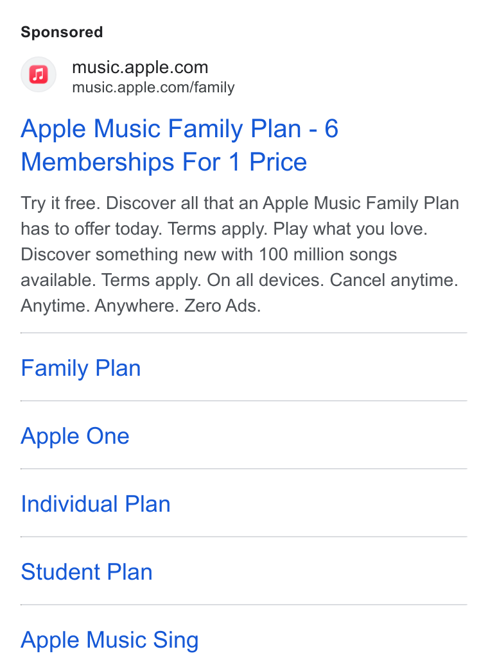The height and width of the screenshot is (672, 488).
Task: Open the Apple One sitelink
Action: 75,436
